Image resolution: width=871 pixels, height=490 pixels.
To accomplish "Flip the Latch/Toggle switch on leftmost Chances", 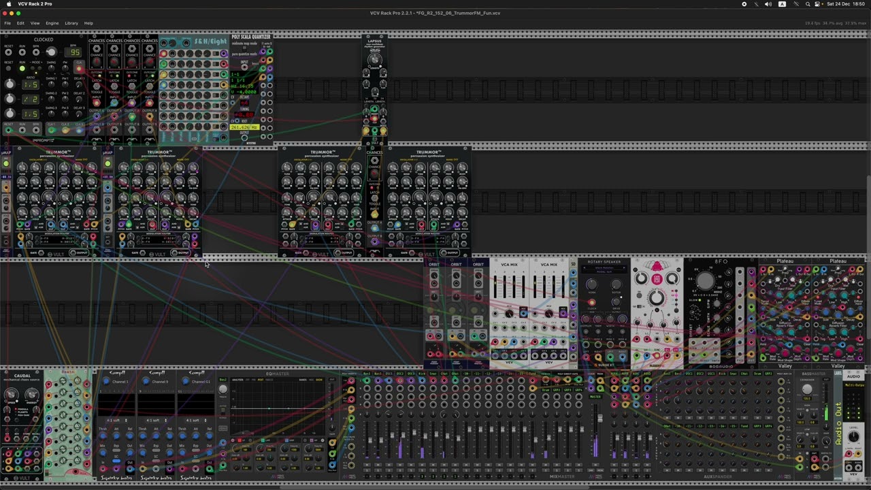I will pyautogui.click(x=97, y=86).
